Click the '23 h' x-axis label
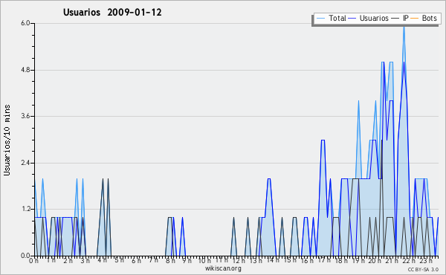Screen dimensions: 446x275 point(426,261)
